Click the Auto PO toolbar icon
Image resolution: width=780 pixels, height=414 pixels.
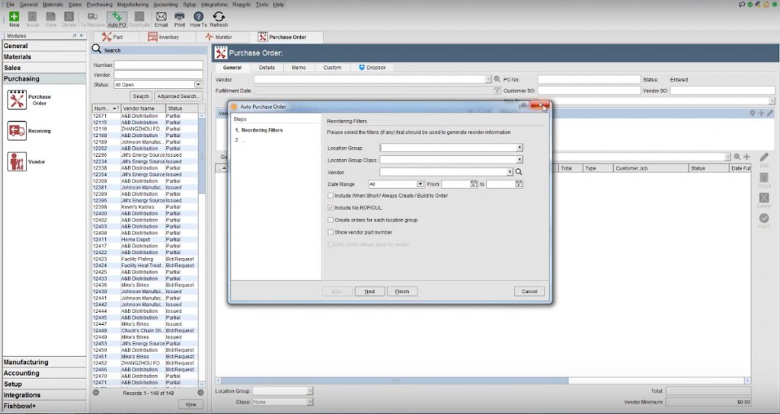[117, 18]
